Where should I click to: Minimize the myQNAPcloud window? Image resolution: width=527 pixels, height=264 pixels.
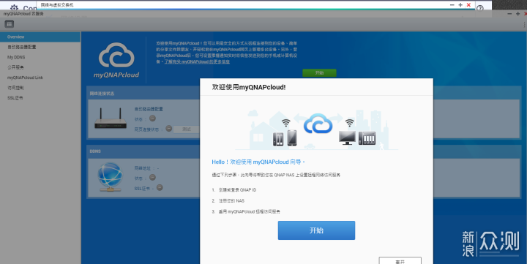509,14
